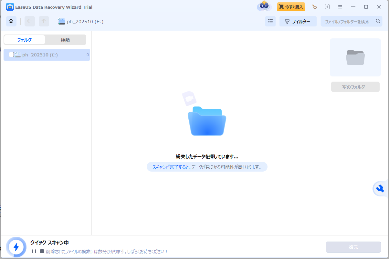Click the floating support wrench icon
Screen dimensions: 389x259
pos(380,189)
